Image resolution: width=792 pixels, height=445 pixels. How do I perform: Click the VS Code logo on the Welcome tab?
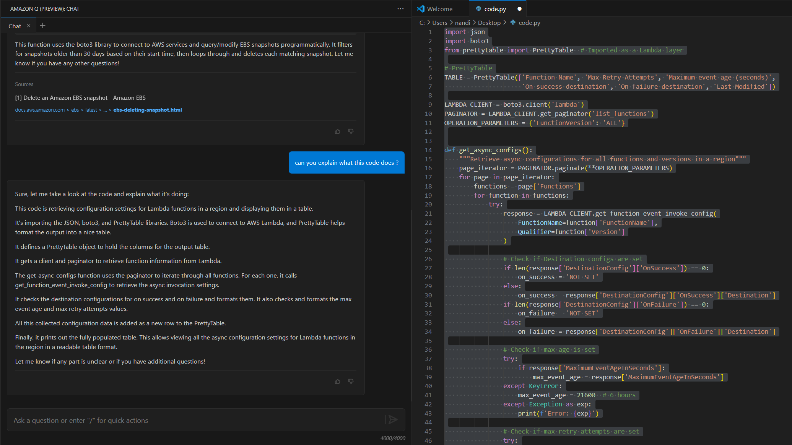pyautogui.click(x=420, y=8)
